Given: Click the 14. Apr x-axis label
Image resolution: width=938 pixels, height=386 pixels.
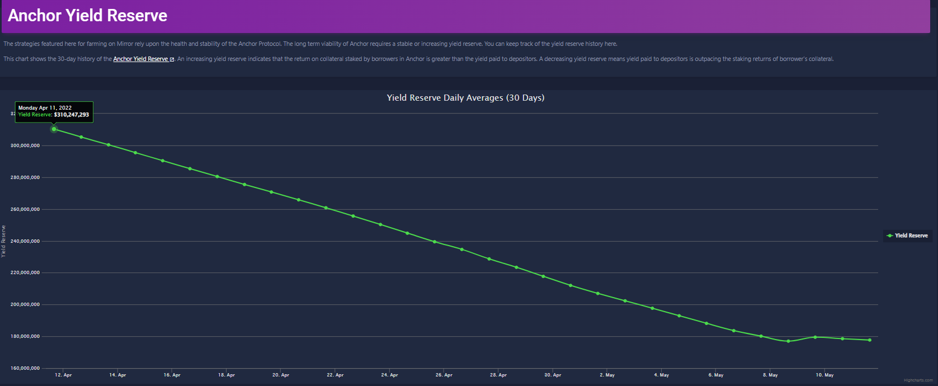Looking at the screenshot, I should click(117, 375).
